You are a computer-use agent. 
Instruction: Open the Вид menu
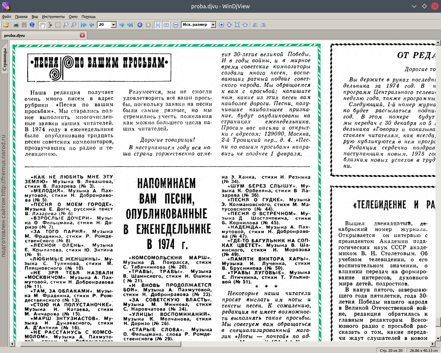point(35,17)
